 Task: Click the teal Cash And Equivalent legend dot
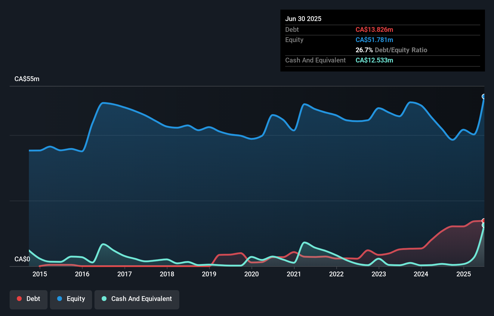tap(104, 299)
